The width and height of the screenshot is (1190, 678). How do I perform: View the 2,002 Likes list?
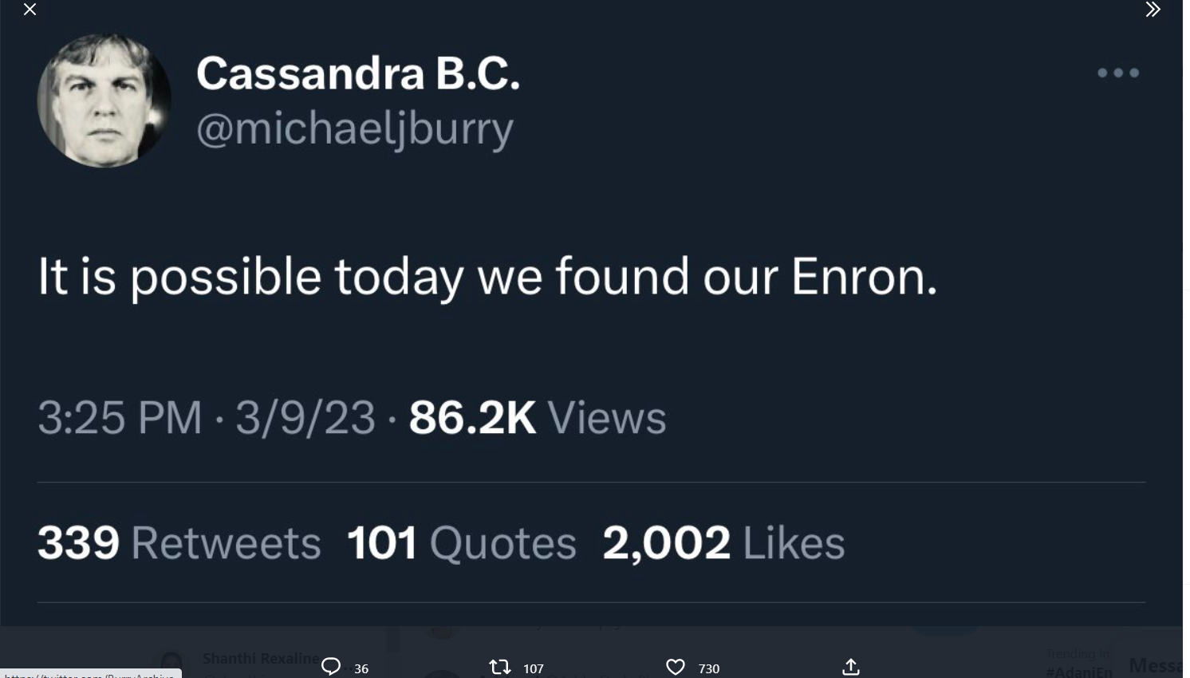723,543
